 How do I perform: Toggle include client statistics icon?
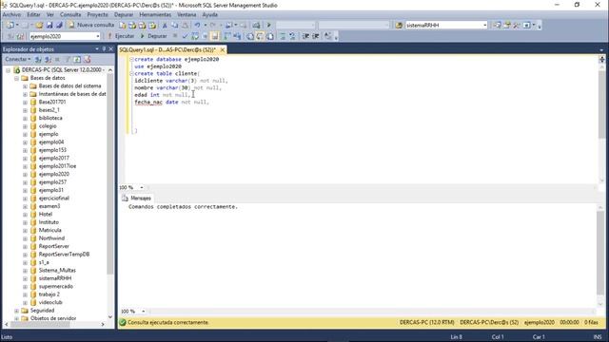point(237,36)
